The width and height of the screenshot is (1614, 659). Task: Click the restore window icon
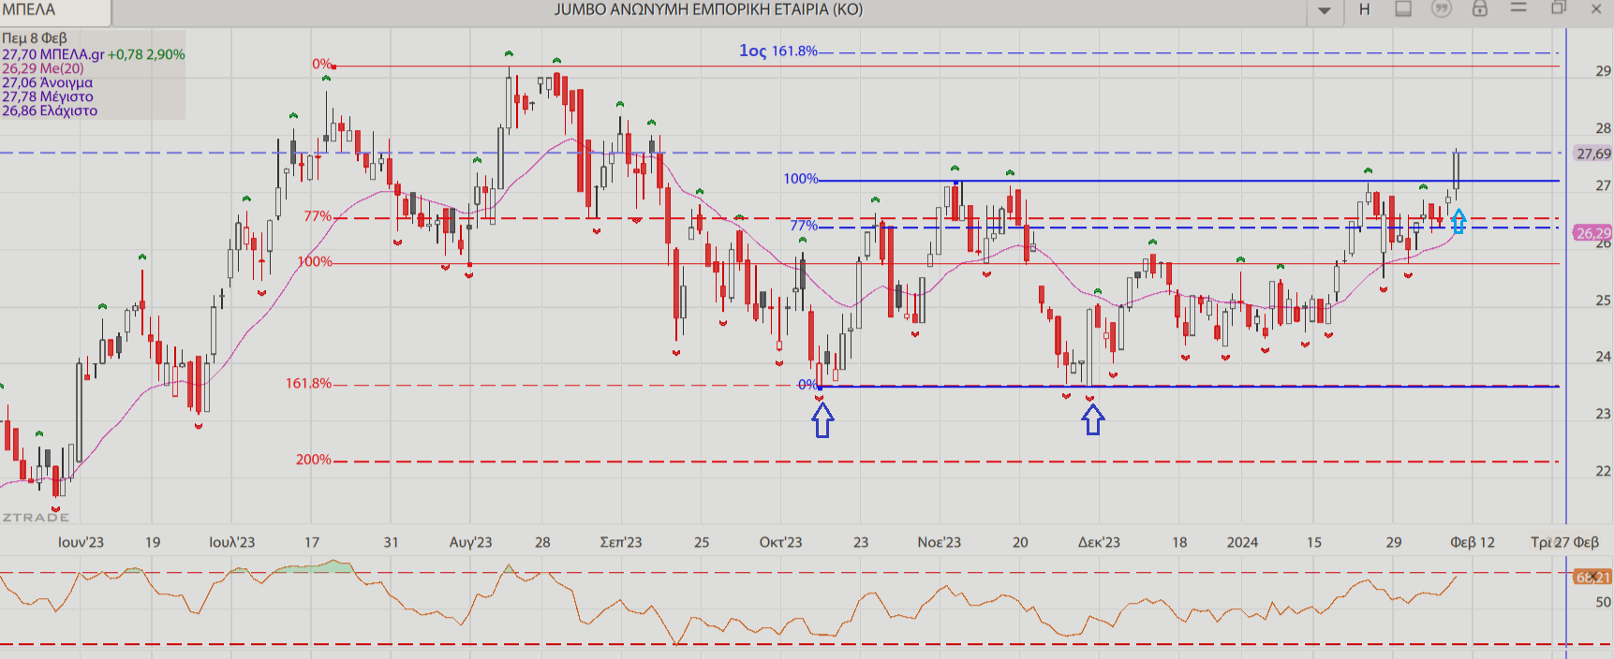coord(1559,7)
